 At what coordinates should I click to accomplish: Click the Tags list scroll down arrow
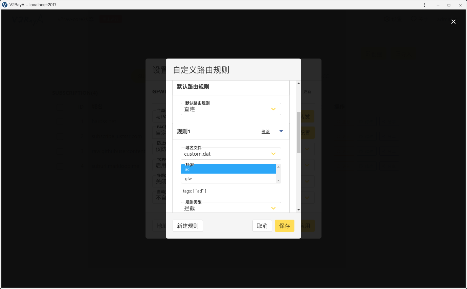pyautogui.click(x=279, y=180)
